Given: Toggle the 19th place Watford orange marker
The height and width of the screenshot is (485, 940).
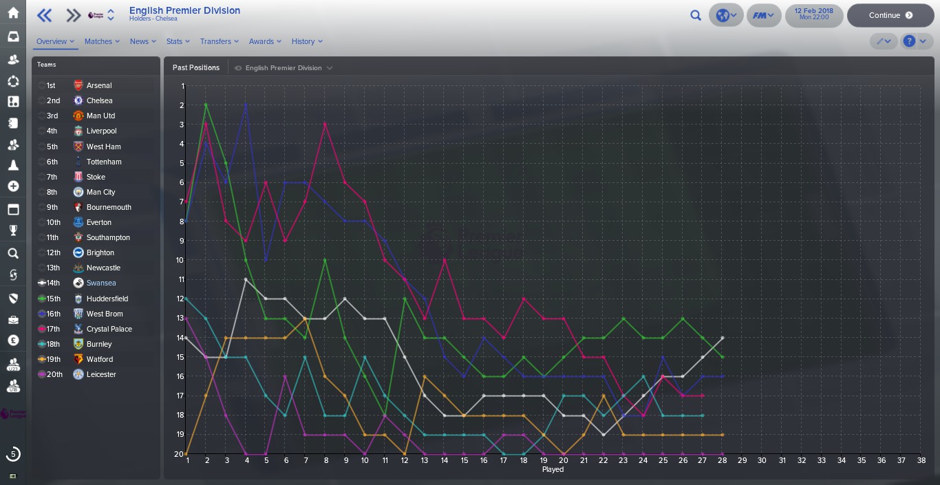Looking at the screenshot, I should [42, 359].
